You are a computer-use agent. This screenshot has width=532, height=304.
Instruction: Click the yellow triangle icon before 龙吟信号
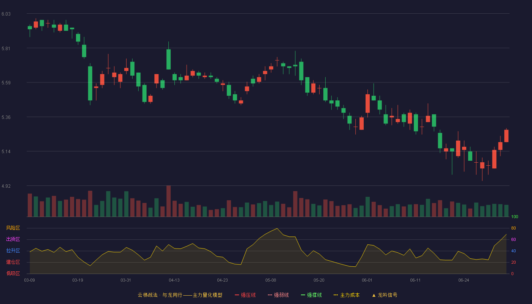point(374,295)
